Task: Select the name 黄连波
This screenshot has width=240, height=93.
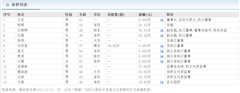Action: tap(22, 72)
